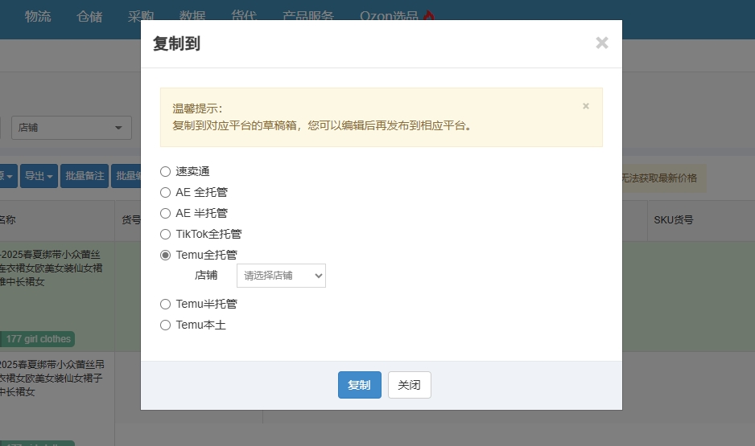This screenshot has height=446, width=755.
Task: Open the 仓储 menu
Action: point(89,16)
